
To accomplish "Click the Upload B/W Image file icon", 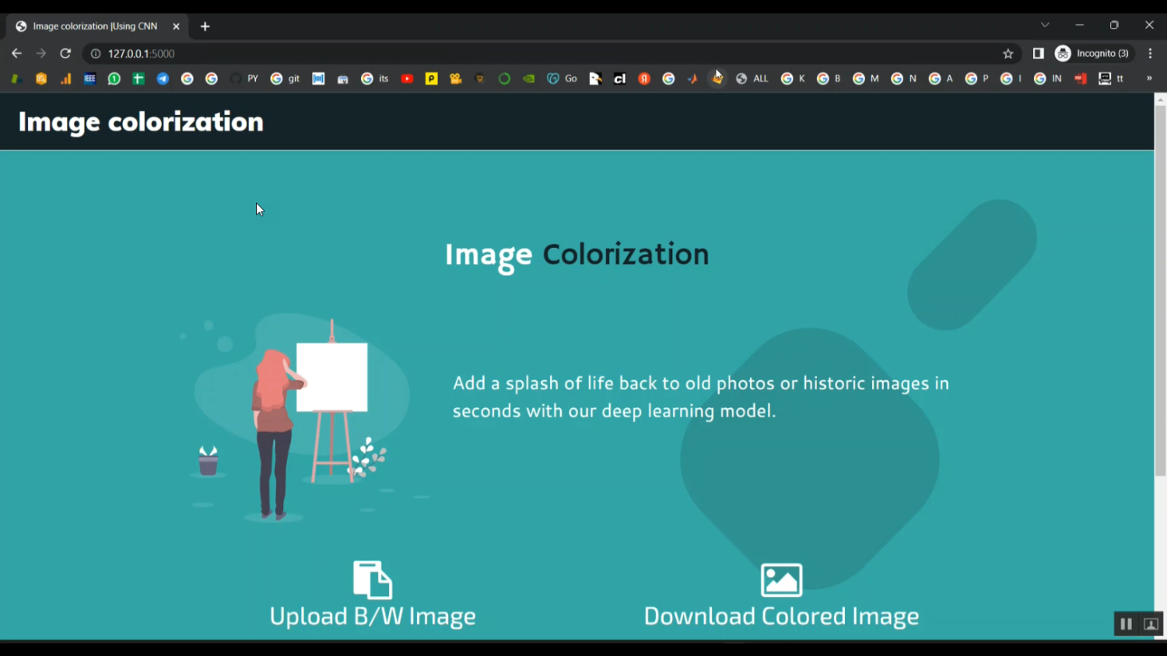I will [x=373, y=579].
